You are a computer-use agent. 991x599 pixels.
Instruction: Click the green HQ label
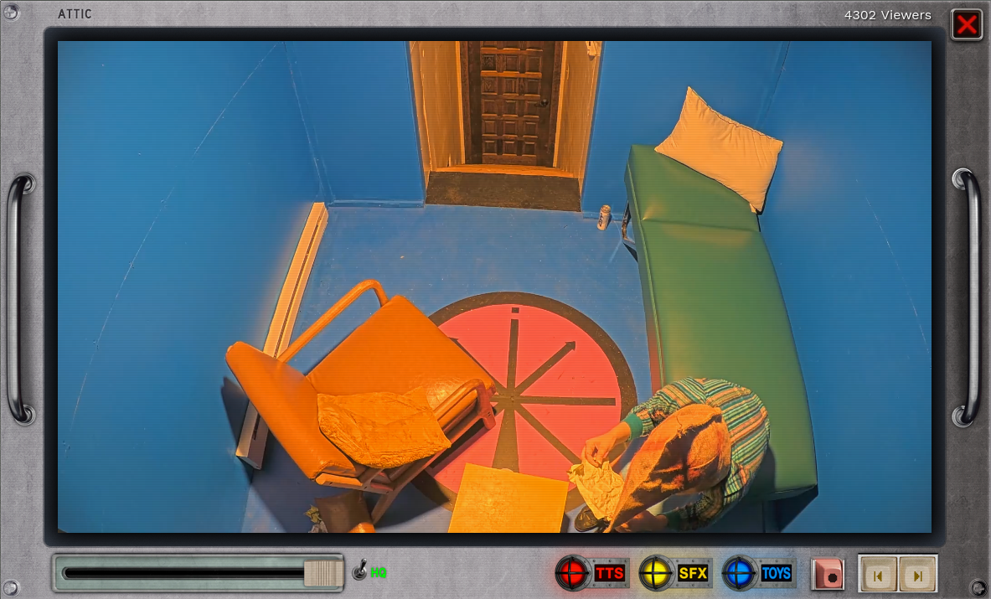point(379,572)
